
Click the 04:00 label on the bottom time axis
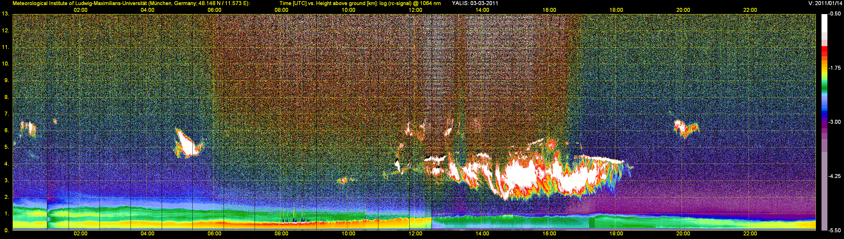click(147, 234)
